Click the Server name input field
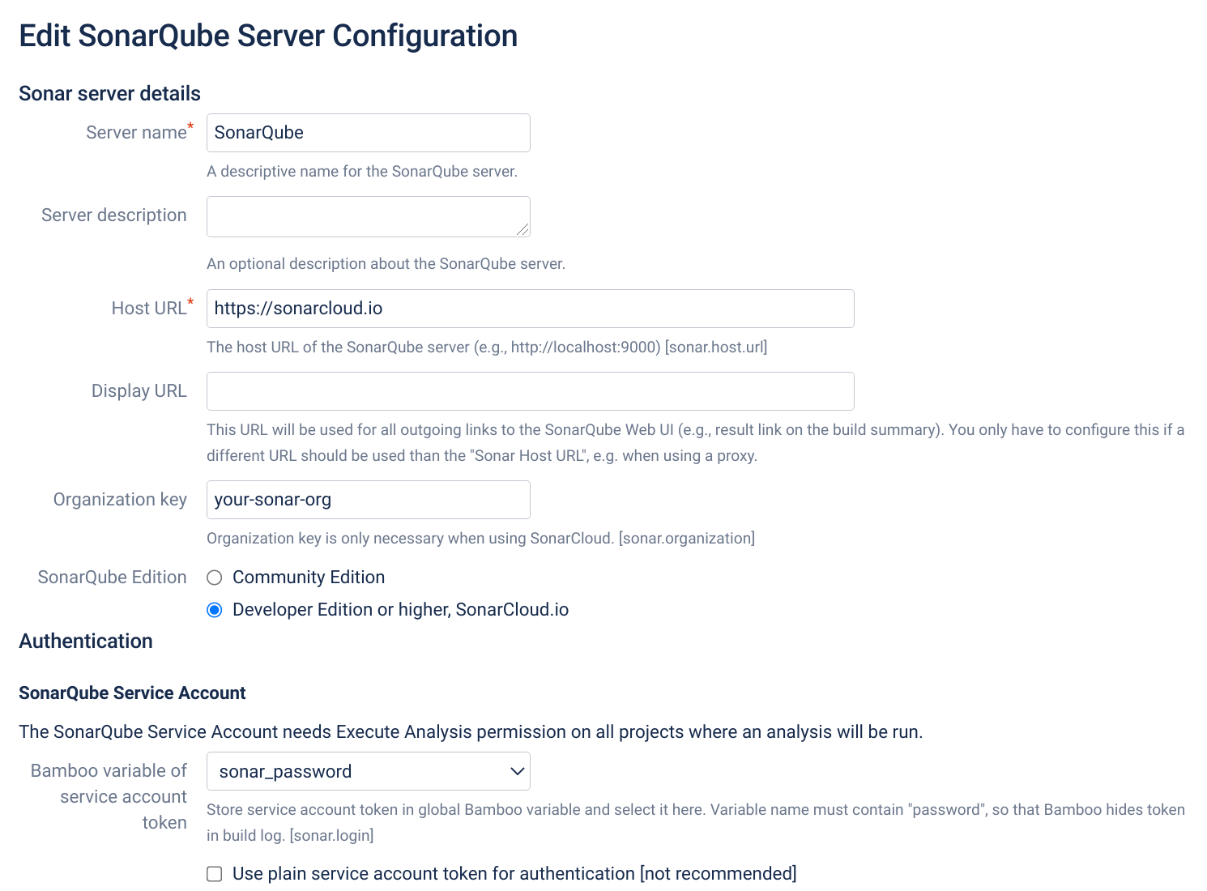The image size is (1207, 891). (x=368, y=132)
